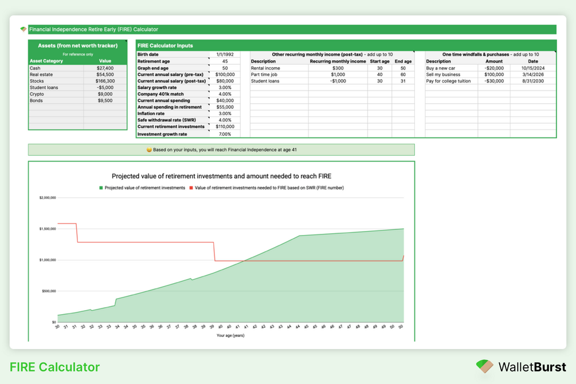Click the green legend square for Projected value

click(101, 188)
